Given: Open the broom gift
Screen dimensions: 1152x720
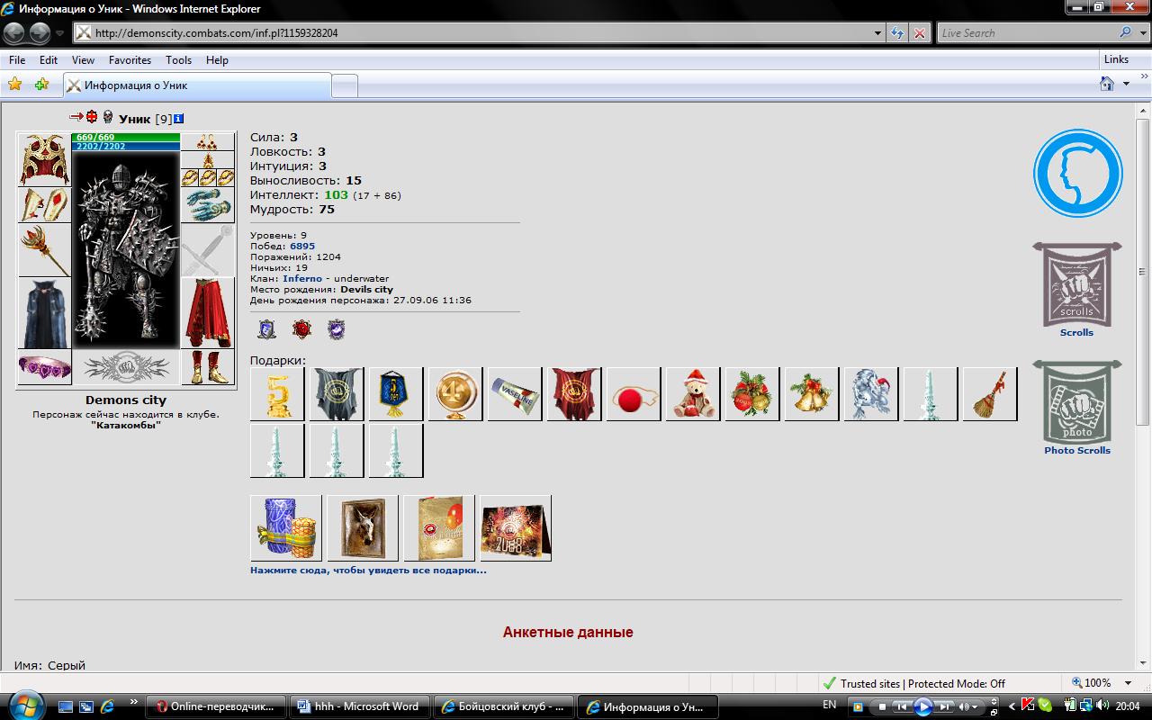Looking at the screenshot, I should click(x=990, y=394).
